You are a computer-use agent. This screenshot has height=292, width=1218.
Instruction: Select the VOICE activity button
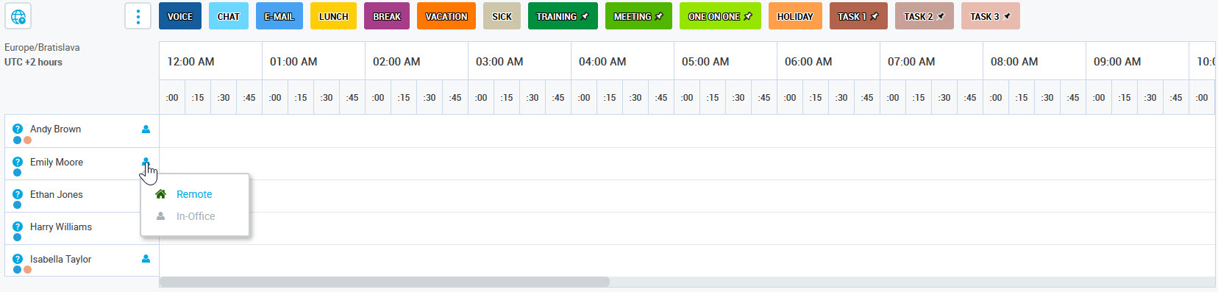pyautogui.click(x=180, y=16)
